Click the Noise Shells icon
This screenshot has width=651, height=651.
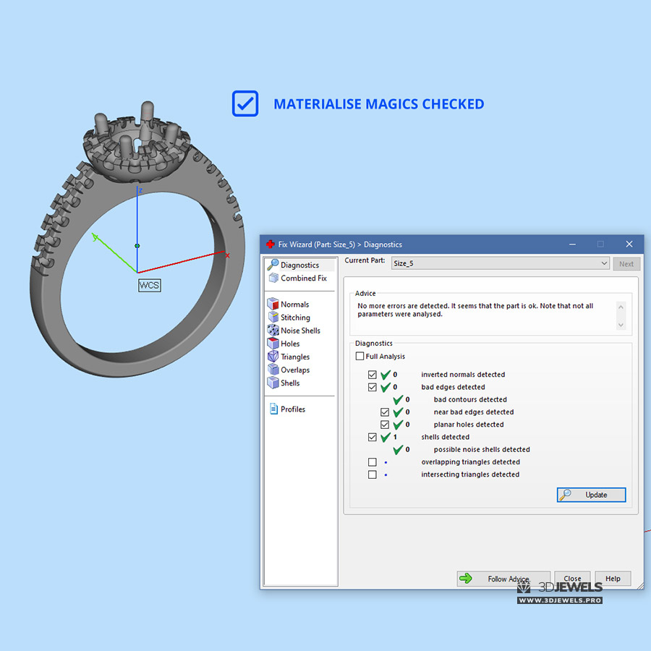point(273,330)
